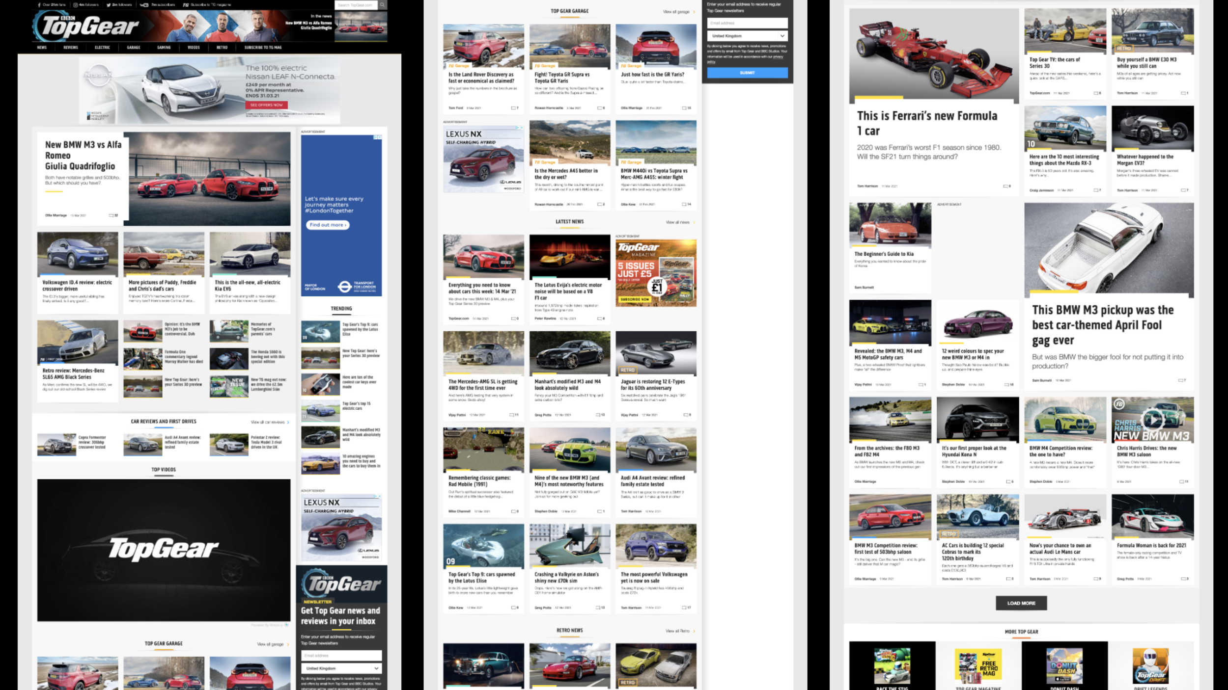Image resolution: width=1228 pixels, height=690 pixels.
Task: Open the Free Retro Mag tile
Action: click(978, 665)
